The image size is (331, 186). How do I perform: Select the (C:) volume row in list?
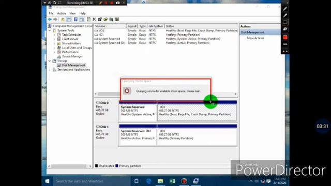click(x=166, y=30)
